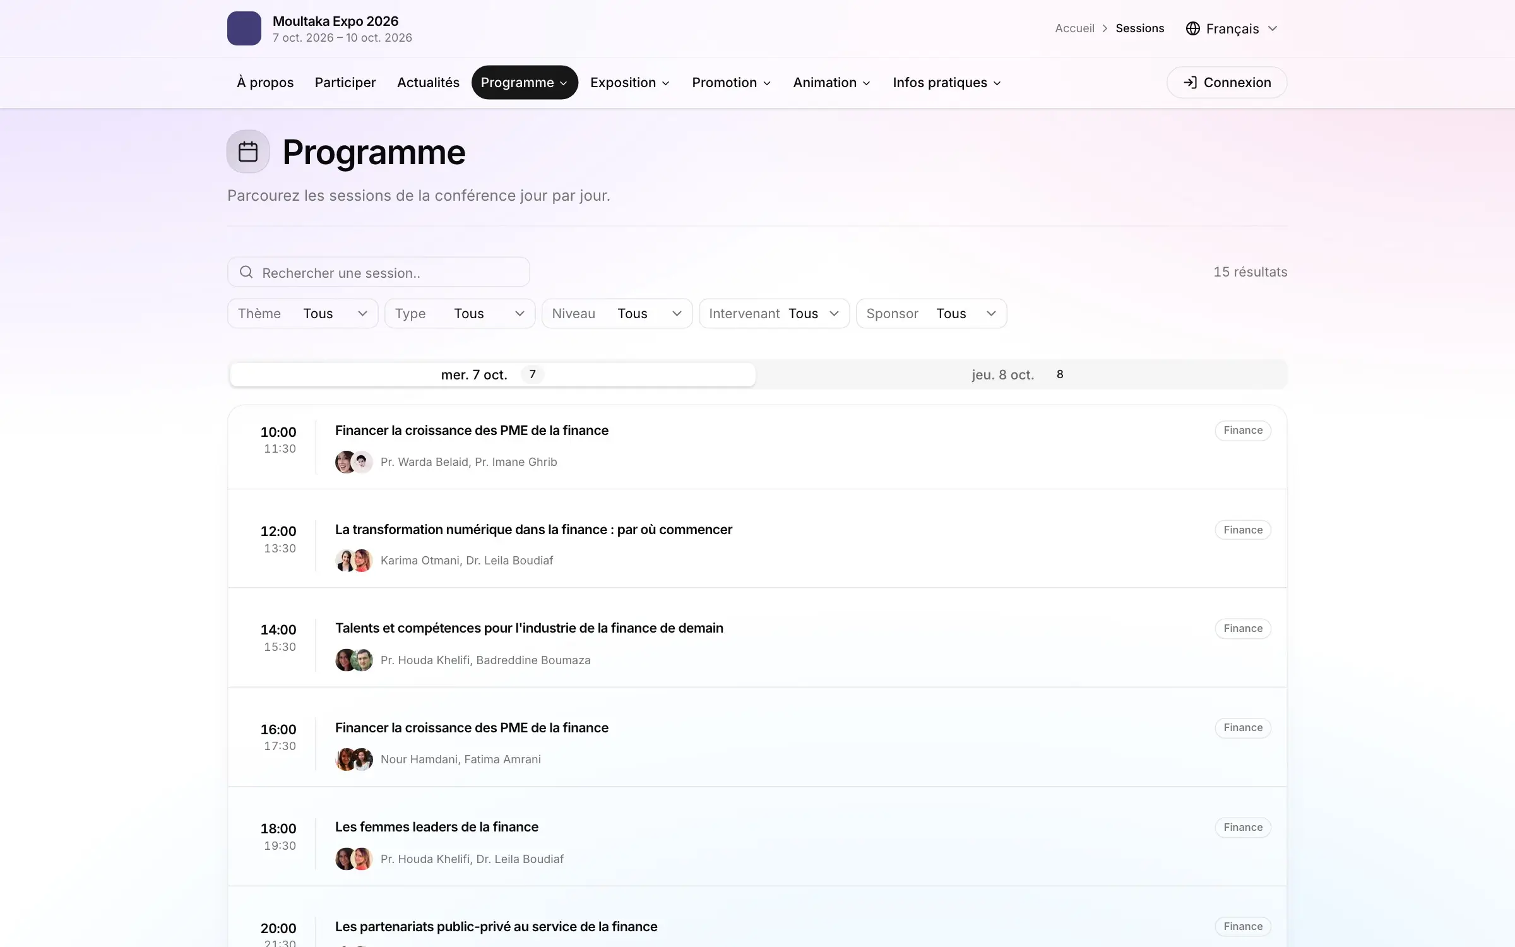This screenshot has width=1515, height=947.
Task: Open the Type filter dropdown
Action: tap(460, 314)
